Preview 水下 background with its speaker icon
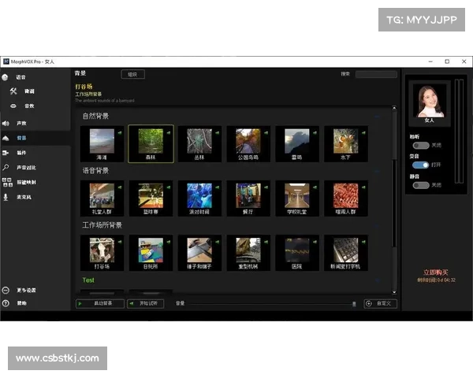Screen dimensions: 473x378 363,132
